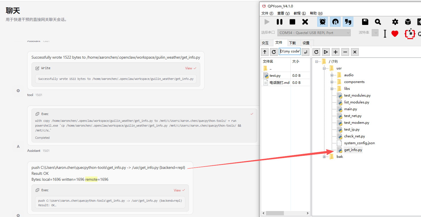Click View link on the Write tool card
This screenshot has height=217, width=421.
[189, 68]
